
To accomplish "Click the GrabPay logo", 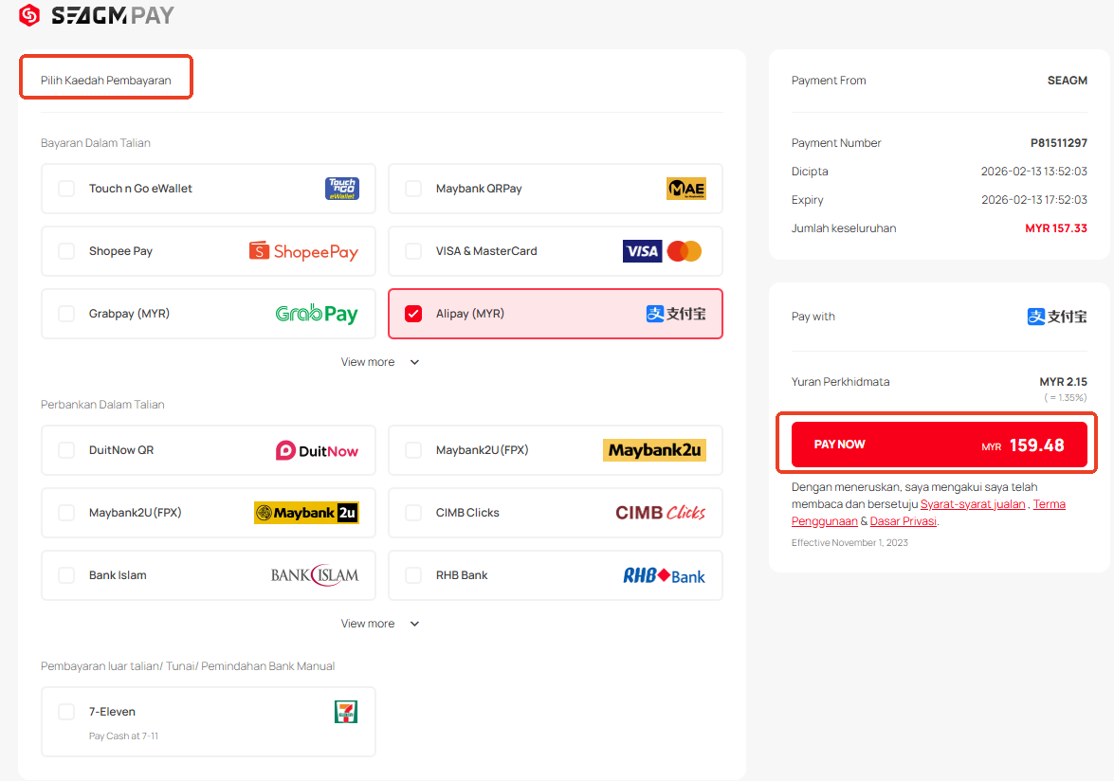I will (317, 314).
